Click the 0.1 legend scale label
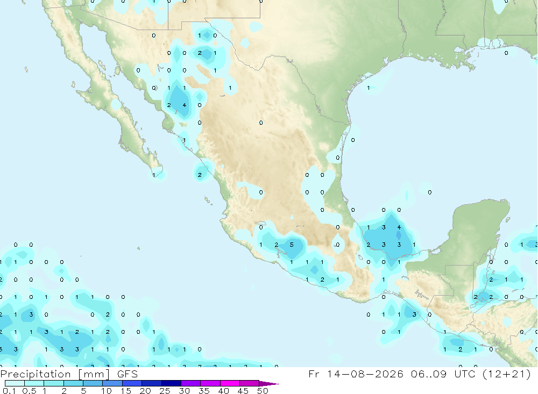The height and width of the screenshot is (394, 538). tap(9, 391)
